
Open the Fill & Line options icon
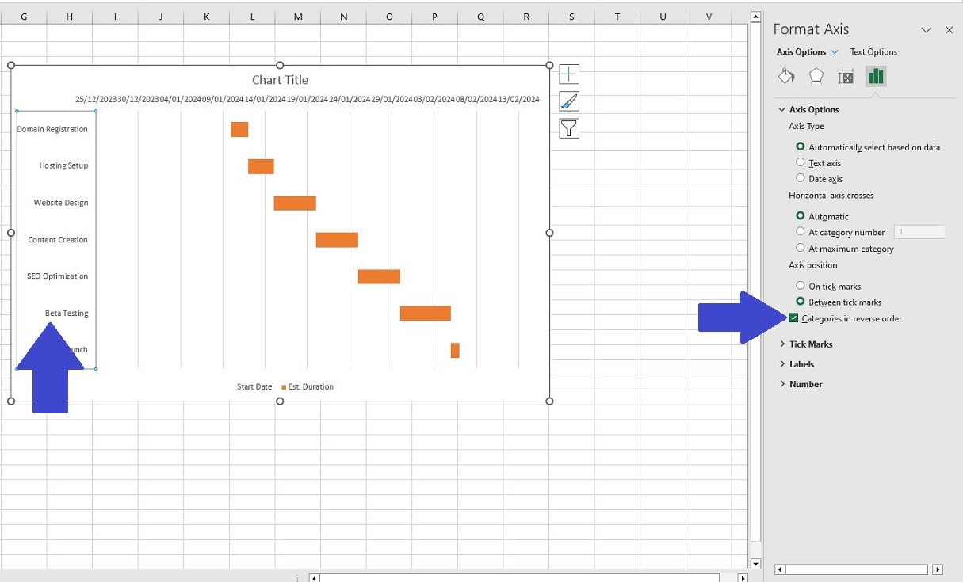(x=786, y=76)
